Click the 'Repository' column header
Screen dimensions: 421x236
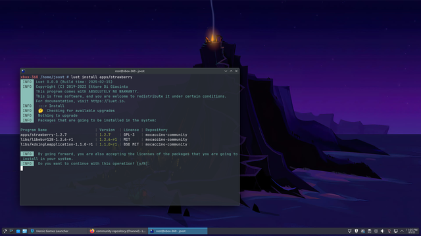(x=157, y=130)
